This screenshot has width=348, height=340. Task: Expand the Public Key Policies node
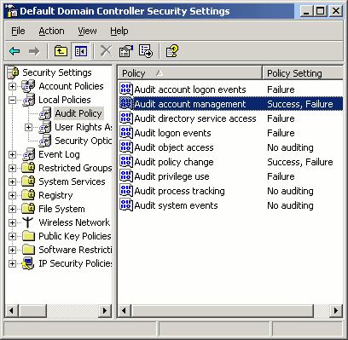12,236
